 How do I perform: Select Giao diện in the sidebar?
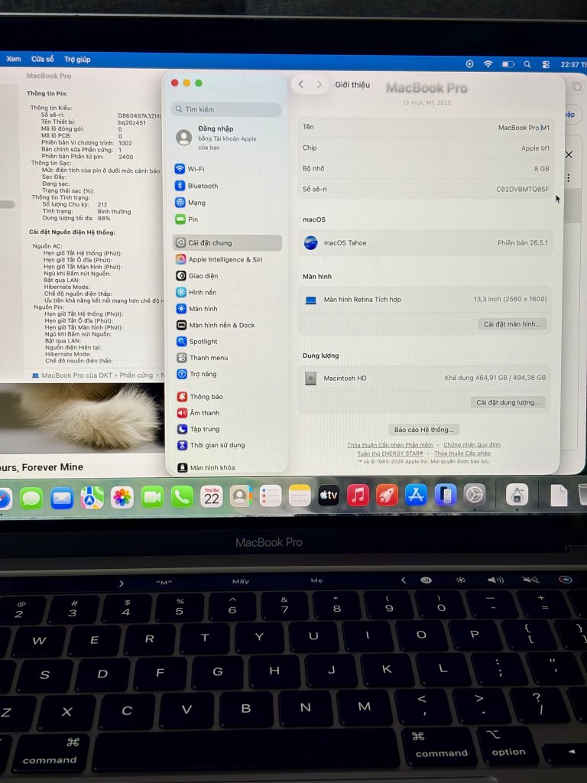(197, 275)
